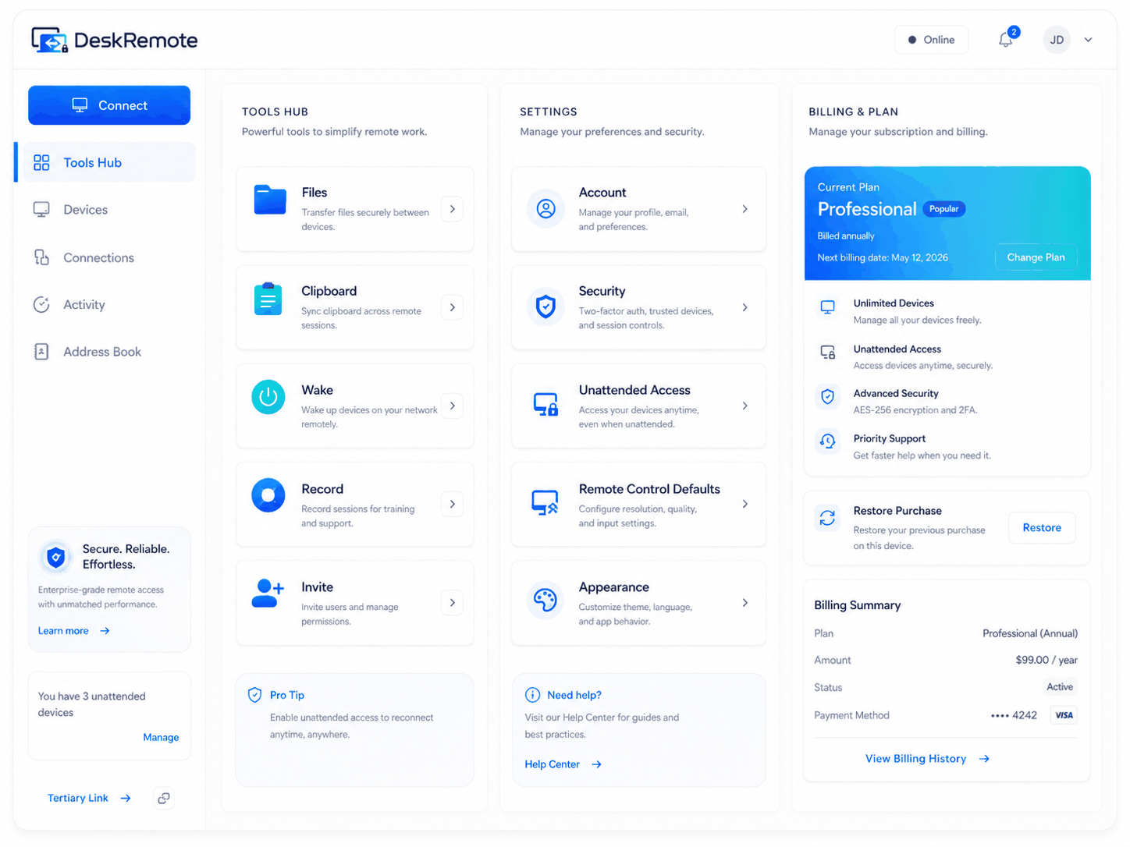This screenshot has width=1130, height=847.
Task: Click the Change Plan button
Action: click(x=1036, y=257)
